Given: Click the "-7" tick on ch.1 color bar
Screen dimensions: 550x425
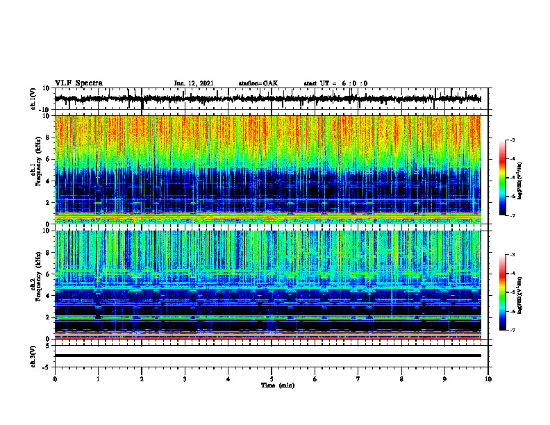Looking at the screenshot, I should point(512,215).
